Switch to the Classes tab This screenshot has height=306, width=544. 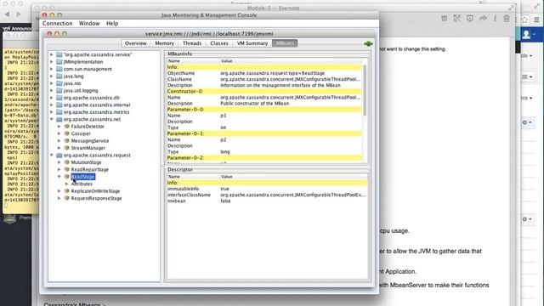pyautogui.click(x=219, y=43)
